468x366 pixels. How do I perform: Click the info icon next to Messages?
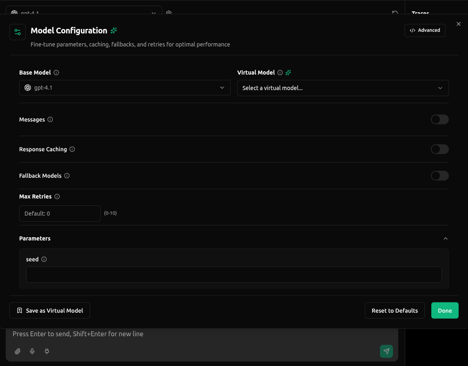click(x=50, y=119)
